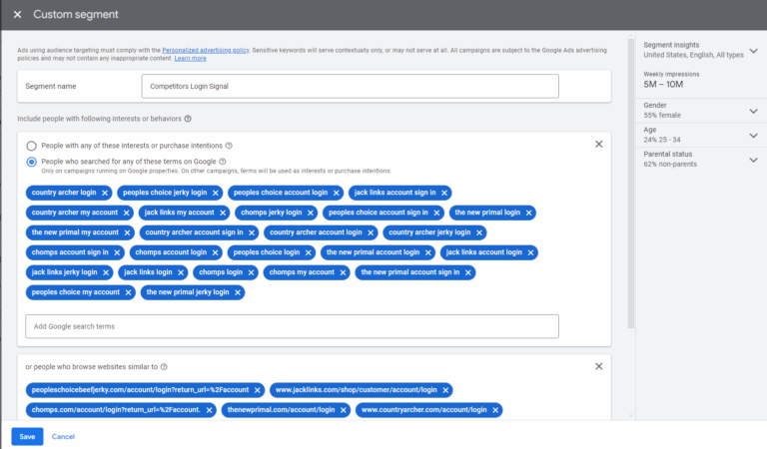Collapse the Segment insights panel

pyautogui.click(x=752, y=52)
